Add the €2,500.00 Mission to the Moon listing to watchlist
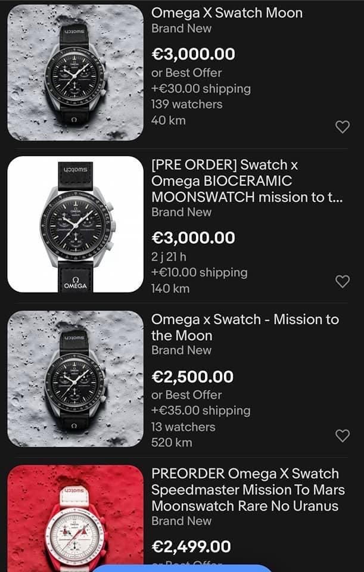The height and width of the screenshot is (572, 364). [343, 436]
